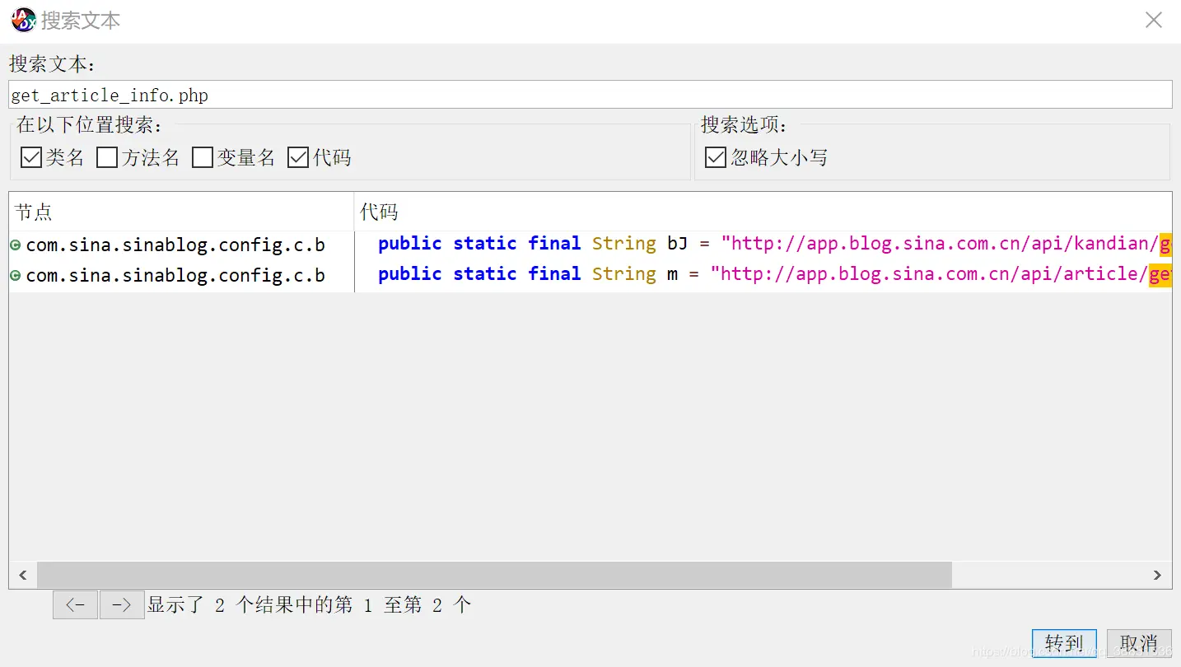Go to next results page arrow button
Image resolution: width=1181 pixels, height=667 pixels.
pos(122,605)
